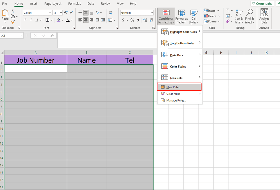Increase font size with large A icon
The image size is (280, 190).
[x=66, y=12]
